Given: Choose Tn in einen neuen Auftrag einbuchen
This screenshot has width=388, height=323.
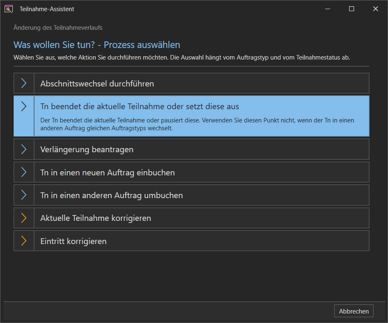Looking at the screenshot, I should click(191, 172).
